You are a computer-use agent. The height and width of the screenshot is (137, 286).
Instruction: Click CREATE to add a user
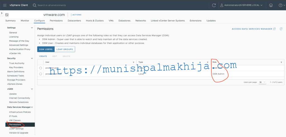click(43, 56)
